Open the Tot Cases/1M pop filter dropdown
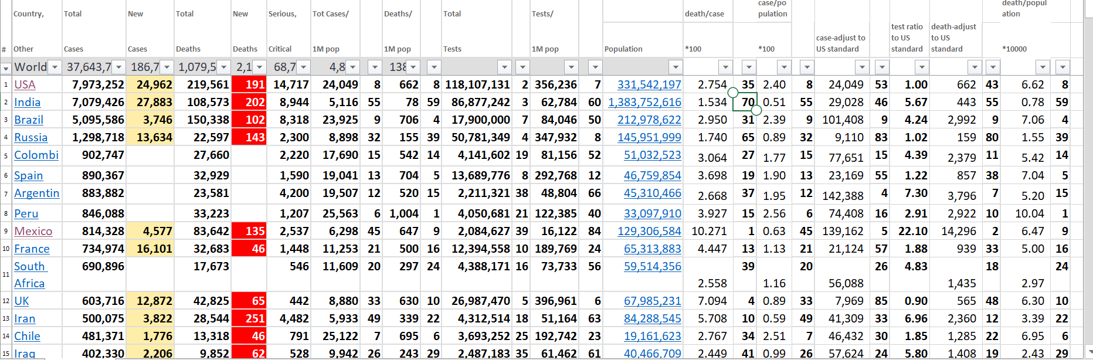This screenshot has height=360, width=1093. [352, 67]
